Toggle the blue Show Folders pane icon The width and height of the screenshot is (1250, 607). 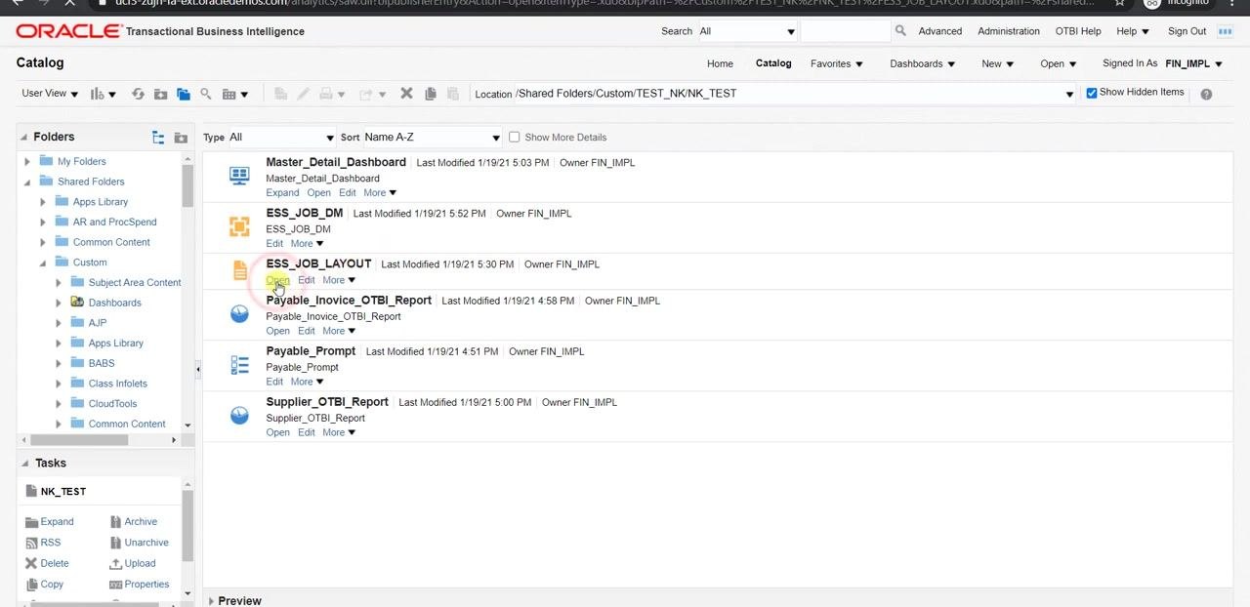(183, 94)
